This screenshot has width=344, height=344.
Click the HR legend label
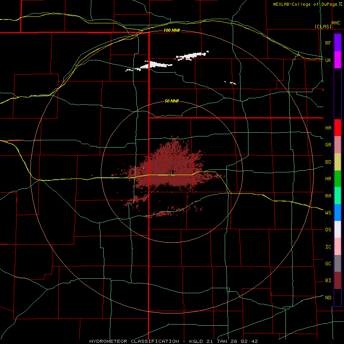(328, 179)
